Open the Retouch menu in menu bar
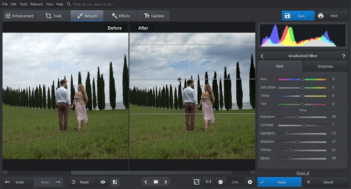This screenshot has height=189, width=351. [37, 4]
